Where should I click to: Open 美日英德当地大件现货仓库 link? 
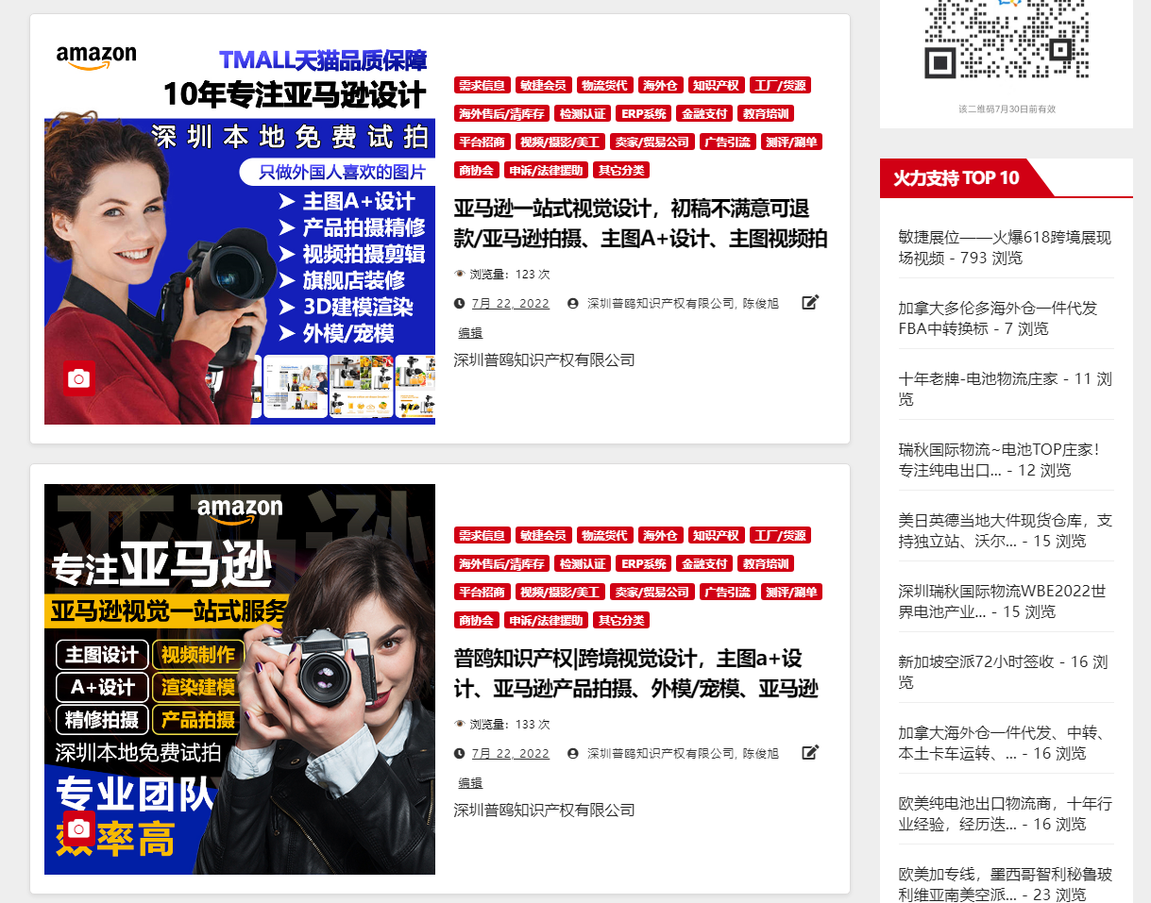coord(1006,530)
